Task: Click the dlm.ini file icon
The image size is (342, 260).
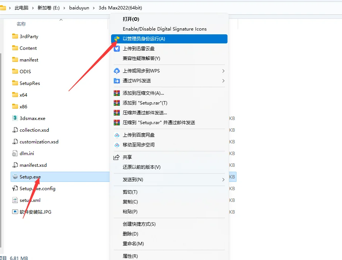Action: pos(15,153)
